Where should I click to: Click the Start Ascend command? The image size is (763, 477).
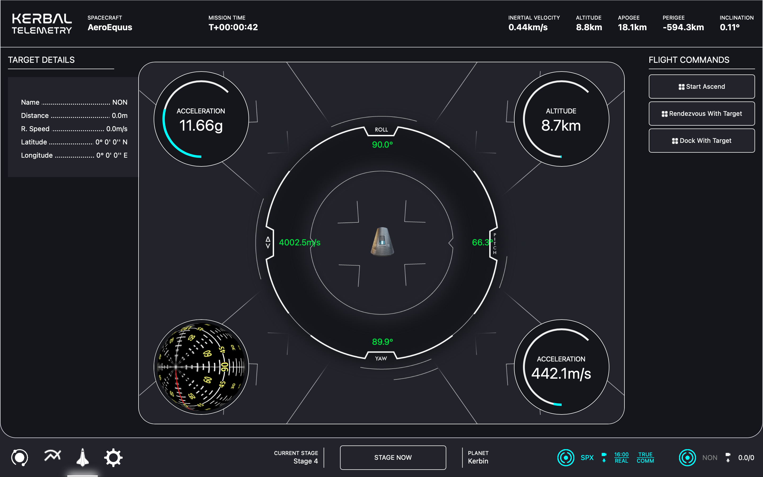[702, 86]
